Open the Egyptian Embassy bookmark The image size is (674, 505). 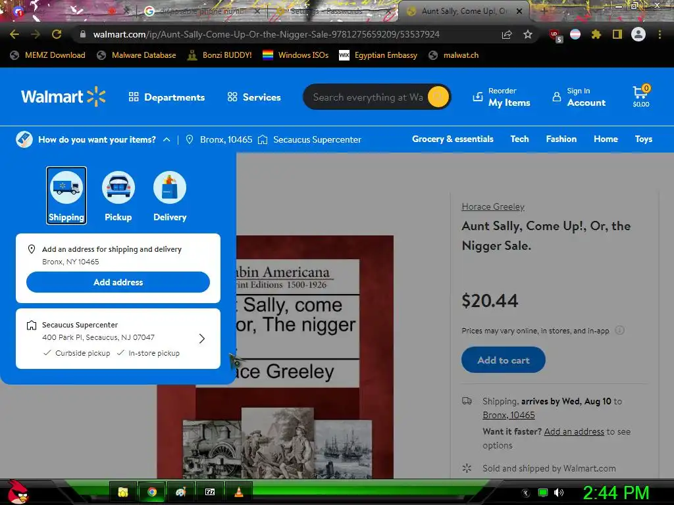pyautogui.click(x=378, y=55)
